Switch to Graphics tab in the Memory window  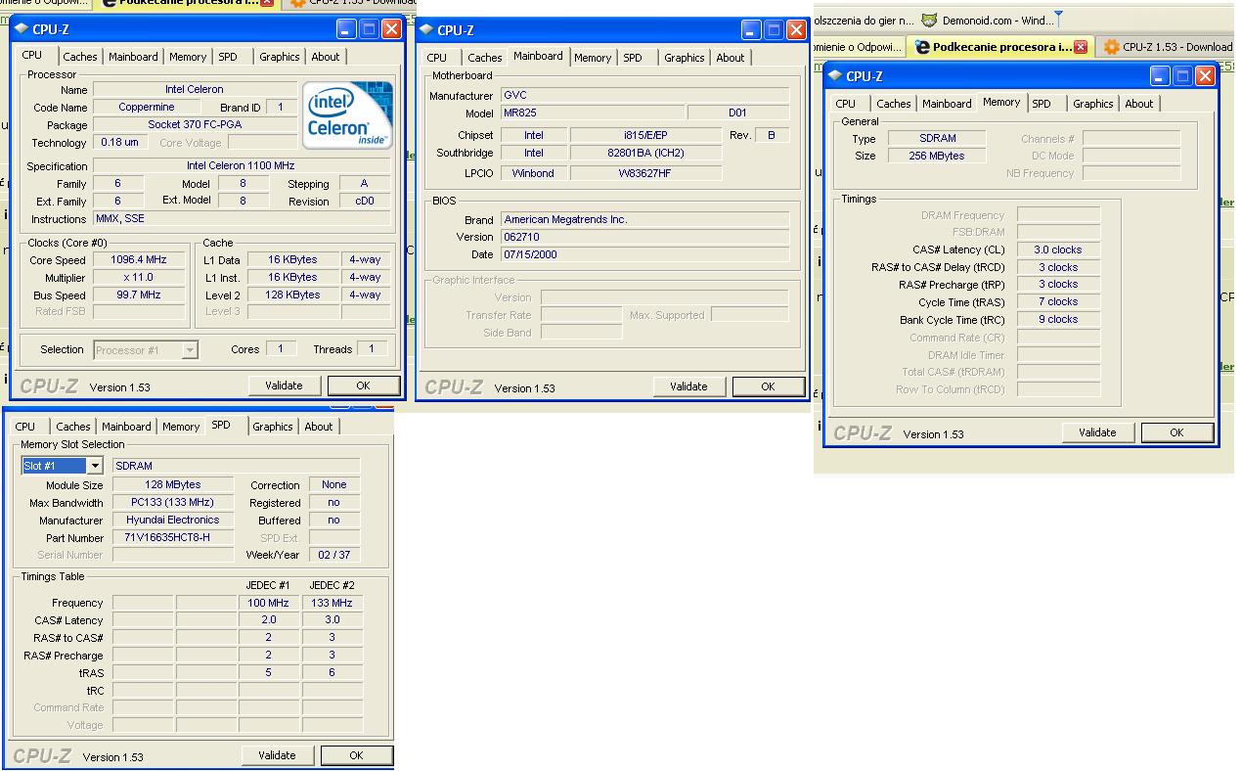click(x=1093, y=104)
